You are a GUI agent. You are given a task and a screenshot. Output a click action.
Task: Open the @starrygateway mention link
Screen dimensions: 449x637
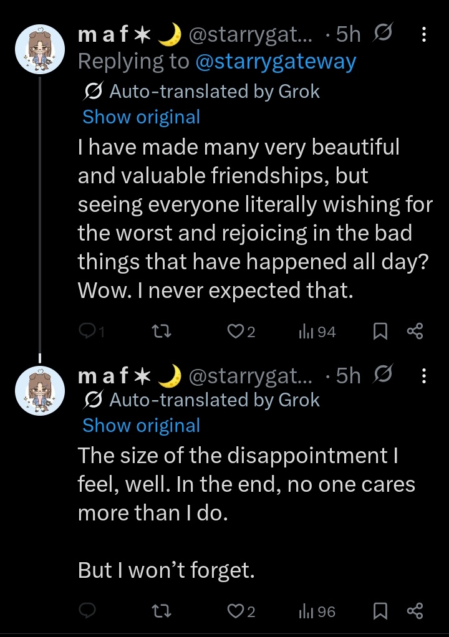click(276, 62)
